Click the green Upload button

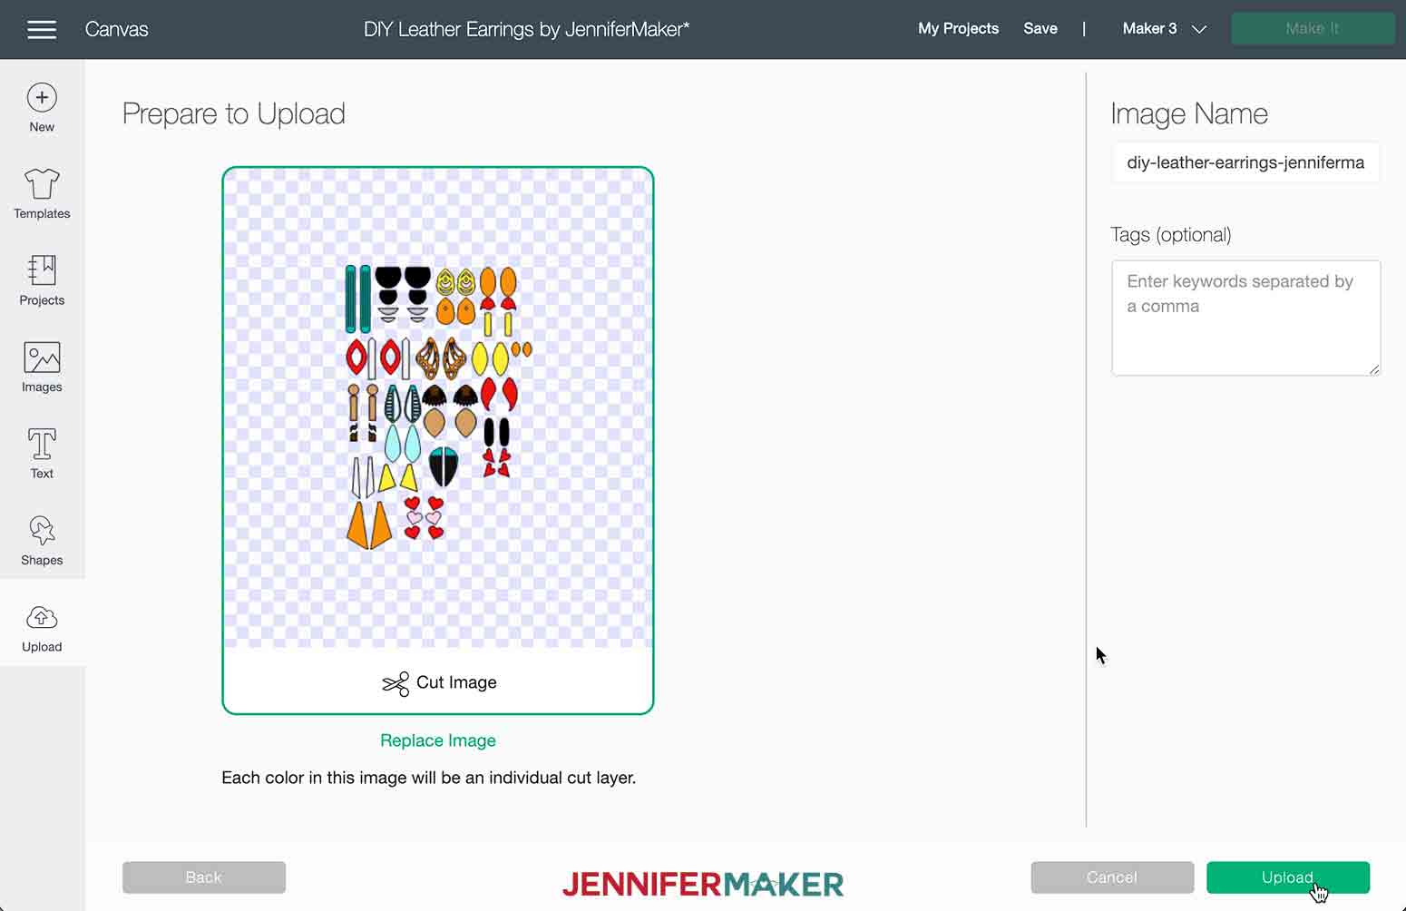pos(1288,877)
